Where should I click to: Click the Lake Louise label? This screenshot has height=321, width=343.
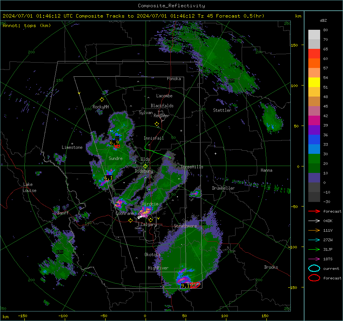[x=30, y=187]
